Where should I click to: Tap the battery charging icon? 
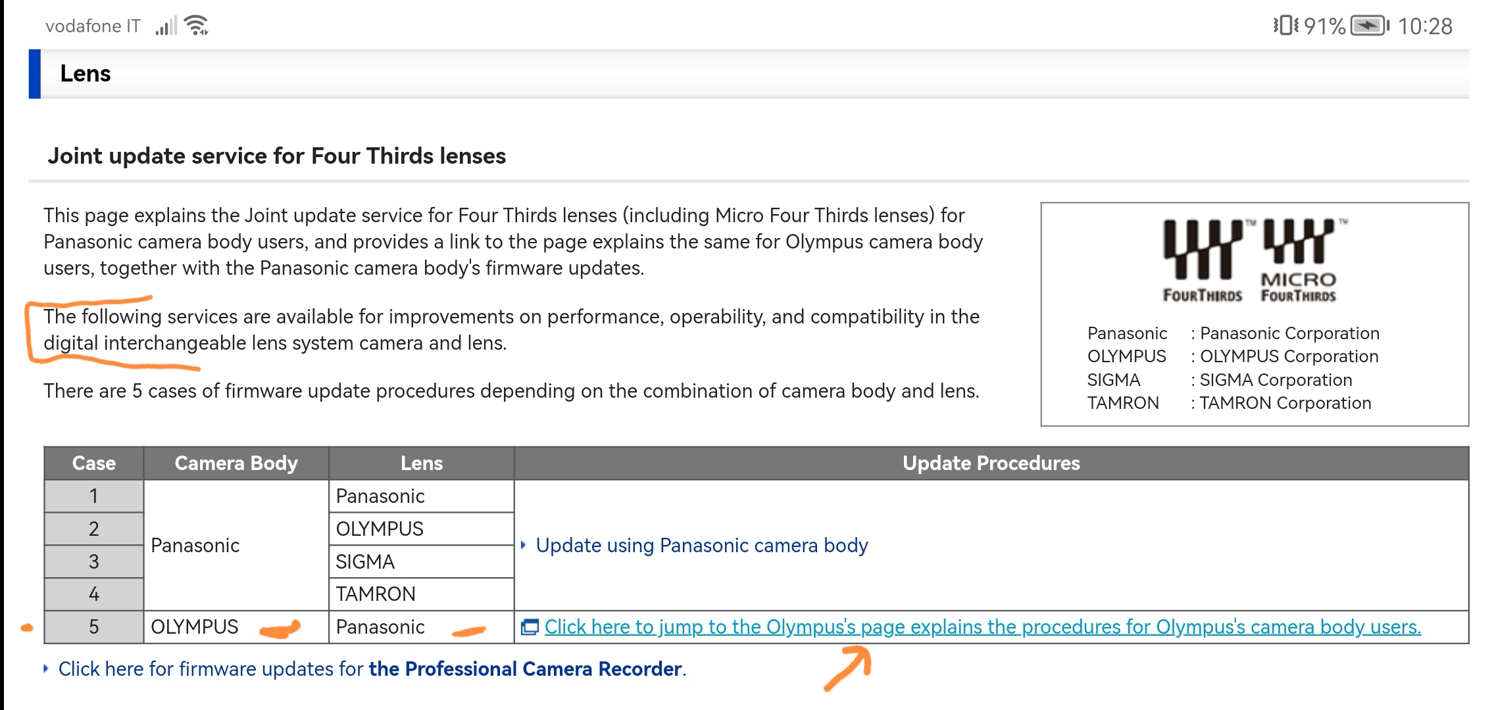click(x=1370, y=26)
